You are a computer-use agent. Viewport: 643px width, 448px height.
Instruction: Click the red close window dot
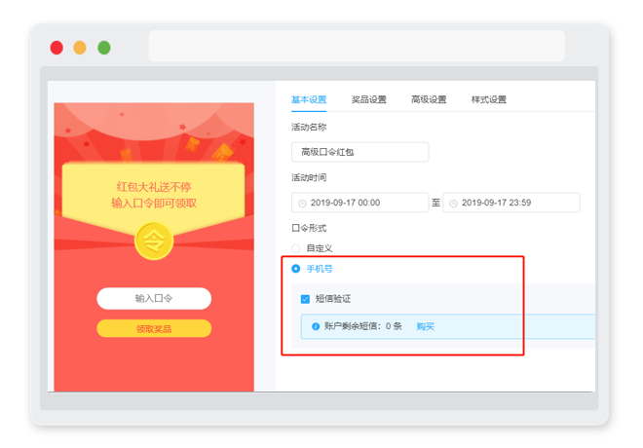57,48
